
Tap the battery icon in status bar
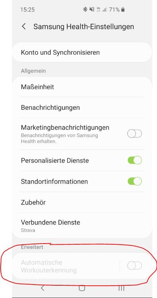point(123,9)
